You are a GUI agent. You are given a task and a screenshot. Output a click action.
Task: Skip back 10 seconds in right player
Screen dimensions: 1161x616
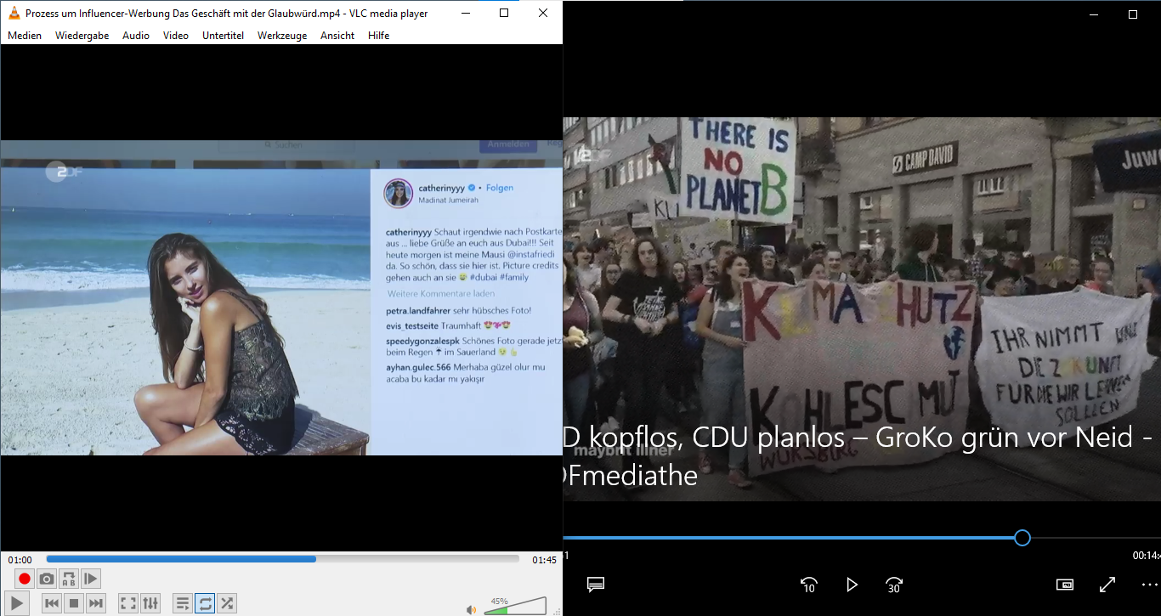[x=808, y=585]
